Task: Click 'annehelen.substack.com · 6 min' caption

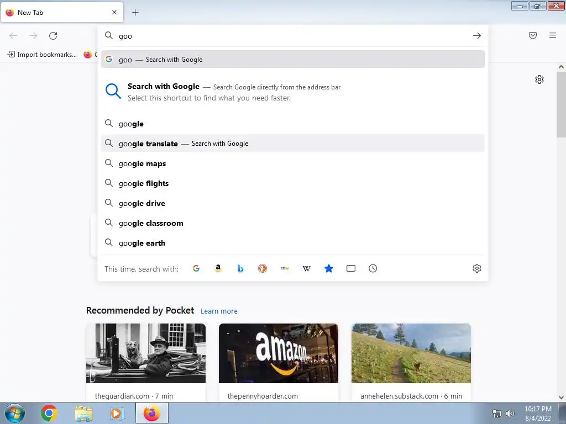Action: [x=411, y=396]
